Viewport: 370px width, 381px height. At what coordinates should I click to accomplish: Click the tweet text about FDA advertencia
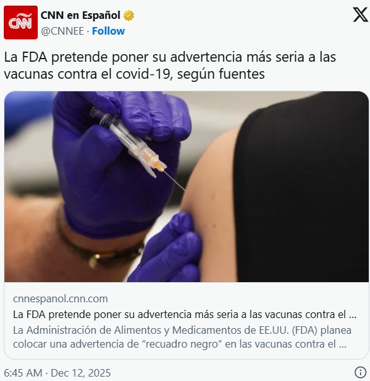coord(170,65)
